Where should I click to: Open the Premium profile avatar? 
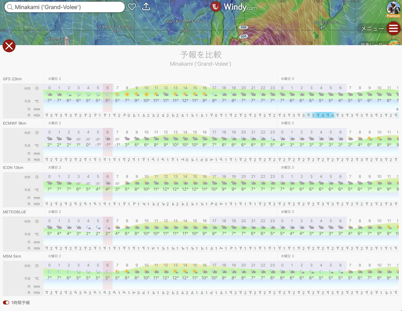click(x=393, y=9)
